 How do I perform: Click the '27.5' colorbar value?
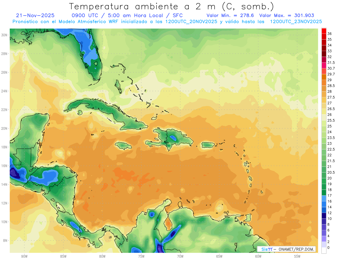pos(331,97)
